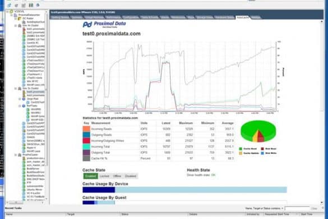Go to the Virtual Machines tab
328x219 pixels.
(x=94, y=17)
